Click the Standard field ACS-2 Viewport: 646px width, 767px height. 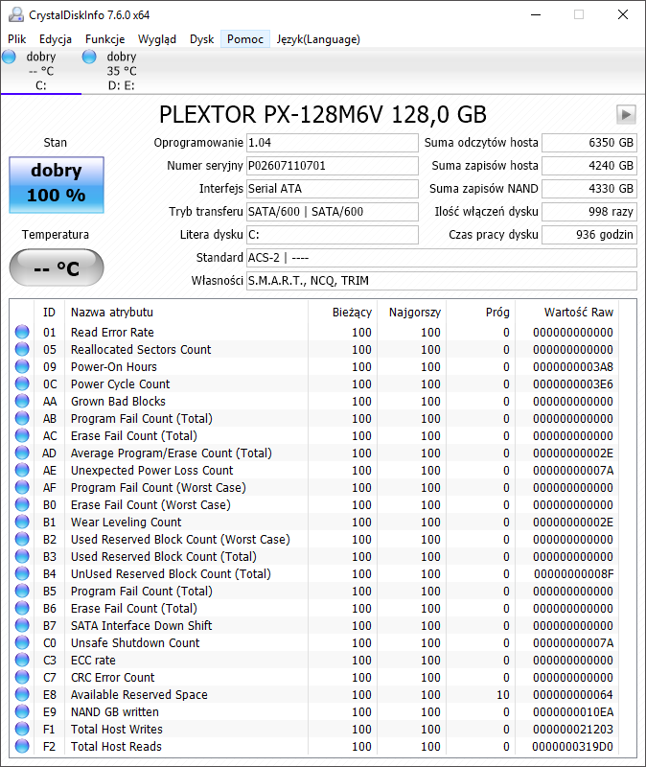coord(442,258)
